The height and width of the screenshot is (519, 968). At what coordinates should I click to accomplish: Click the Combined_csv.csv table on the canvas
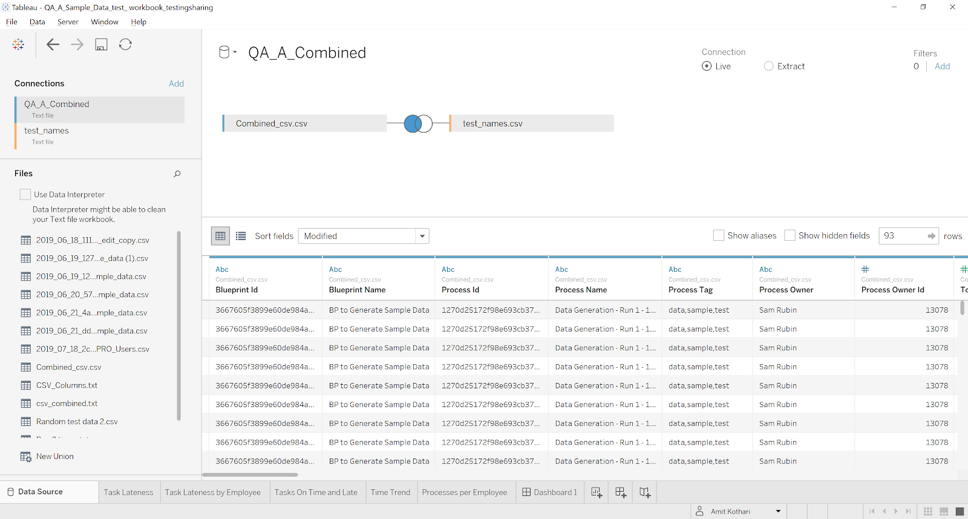pyautogui.click(x=304, y=123)
